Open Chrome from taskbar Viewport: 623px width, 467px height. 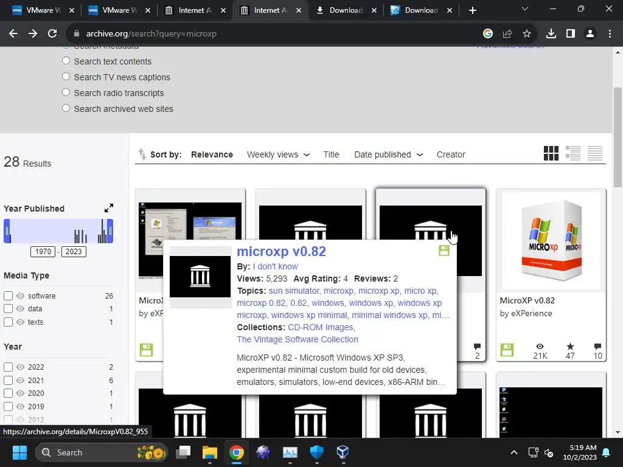point(237,452)
